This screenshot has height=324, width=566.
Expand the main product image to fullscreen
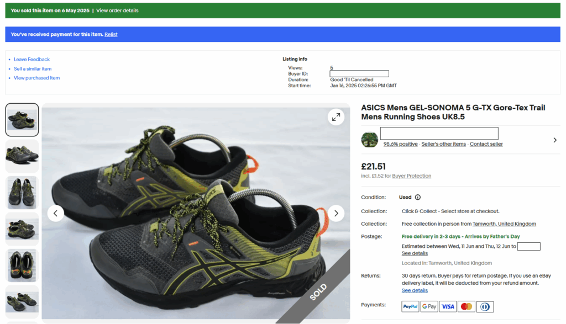(x=336, y=117)
